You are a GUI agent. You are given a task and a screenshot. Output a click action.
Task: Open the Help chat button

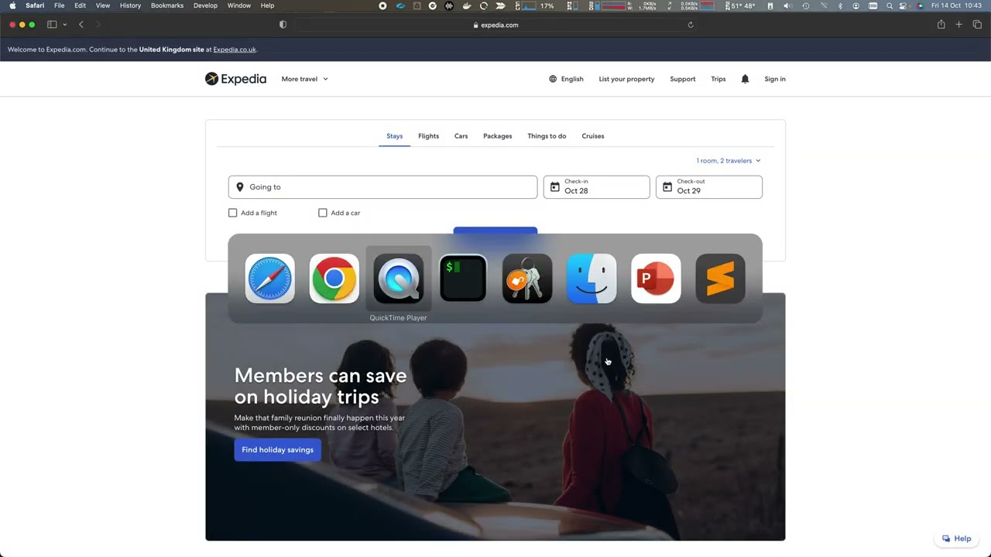click(956, 538)
